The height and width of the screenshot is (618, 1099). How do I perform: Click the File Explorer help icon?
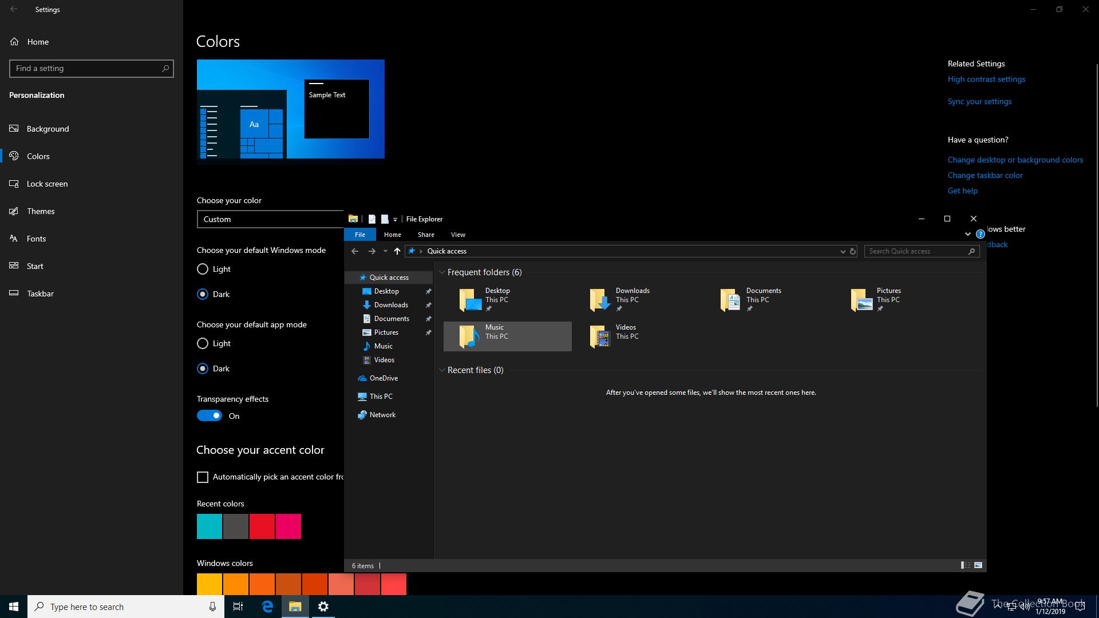click(980, 234)
